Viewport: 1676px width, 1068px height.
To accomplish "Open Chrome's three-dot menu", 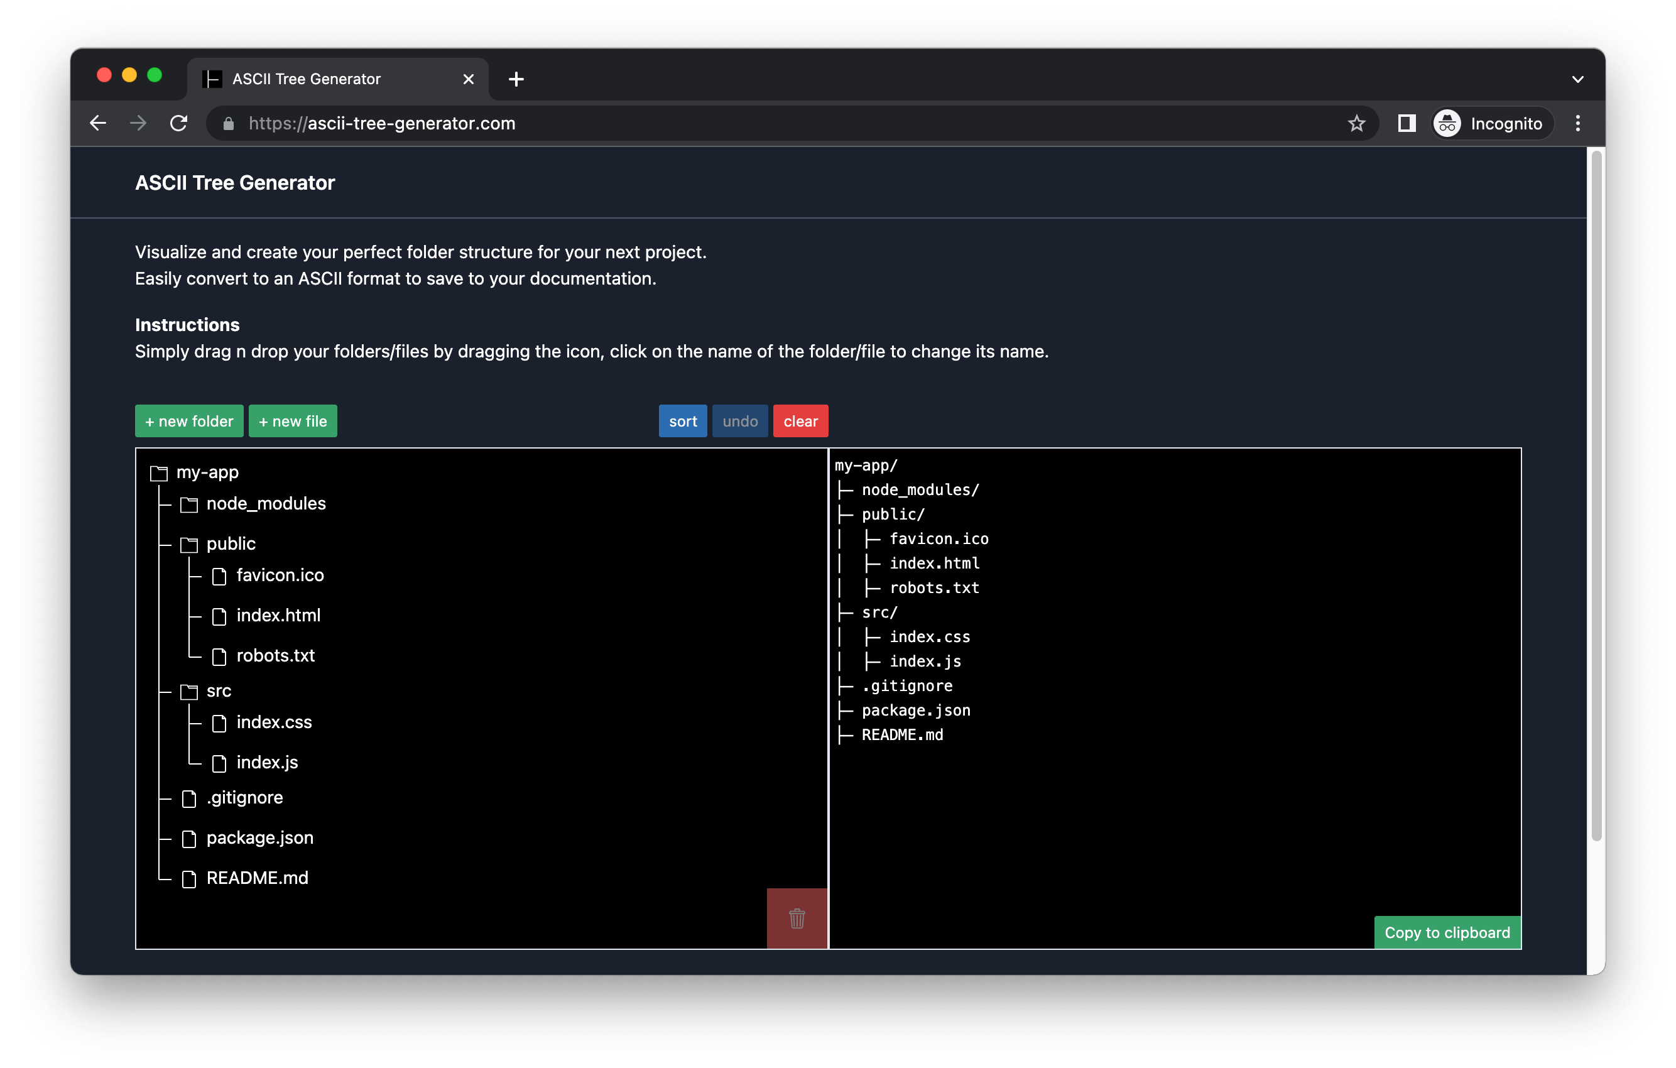I will point(1577,123).
